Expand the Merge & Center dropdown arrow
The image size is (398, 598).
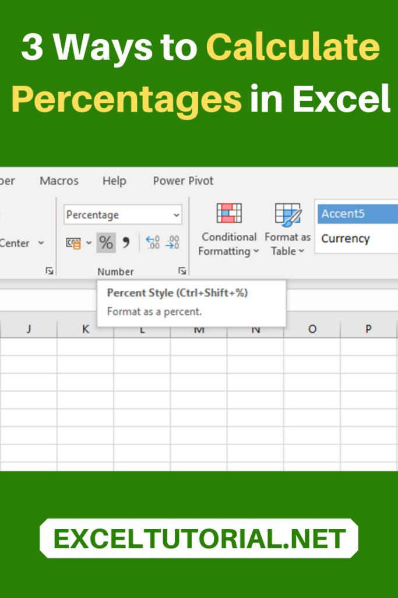tap(41, 243)
